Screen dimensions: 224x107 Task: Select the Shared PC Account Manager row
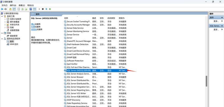(x=96, y=41)
